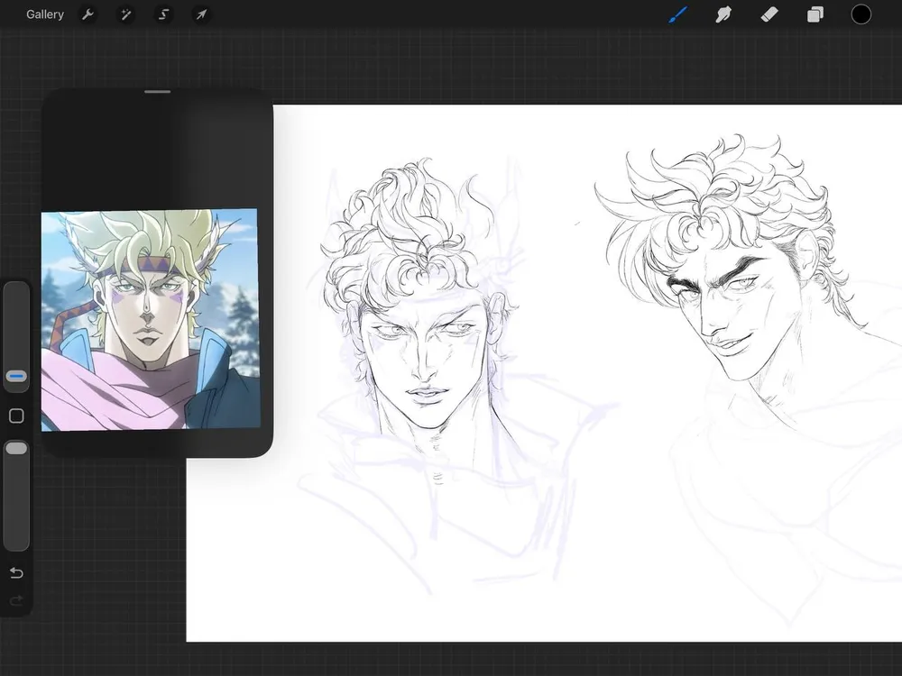Expand the Layers panel

[815, 14]
